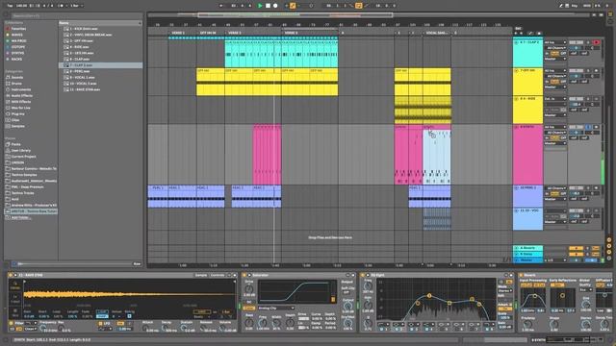Click the browser search field
Screen dimensions: 616x346
point(77,16)
